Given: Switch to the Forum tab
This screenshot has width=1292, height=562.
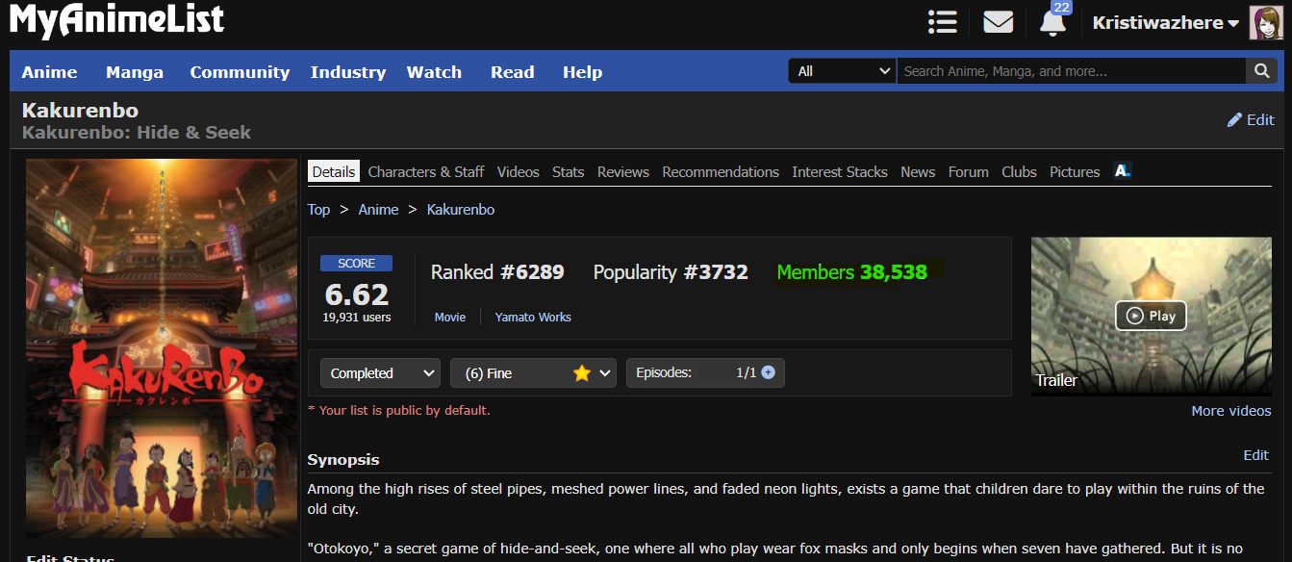Looking at the screenshot, I should [969, 171].
